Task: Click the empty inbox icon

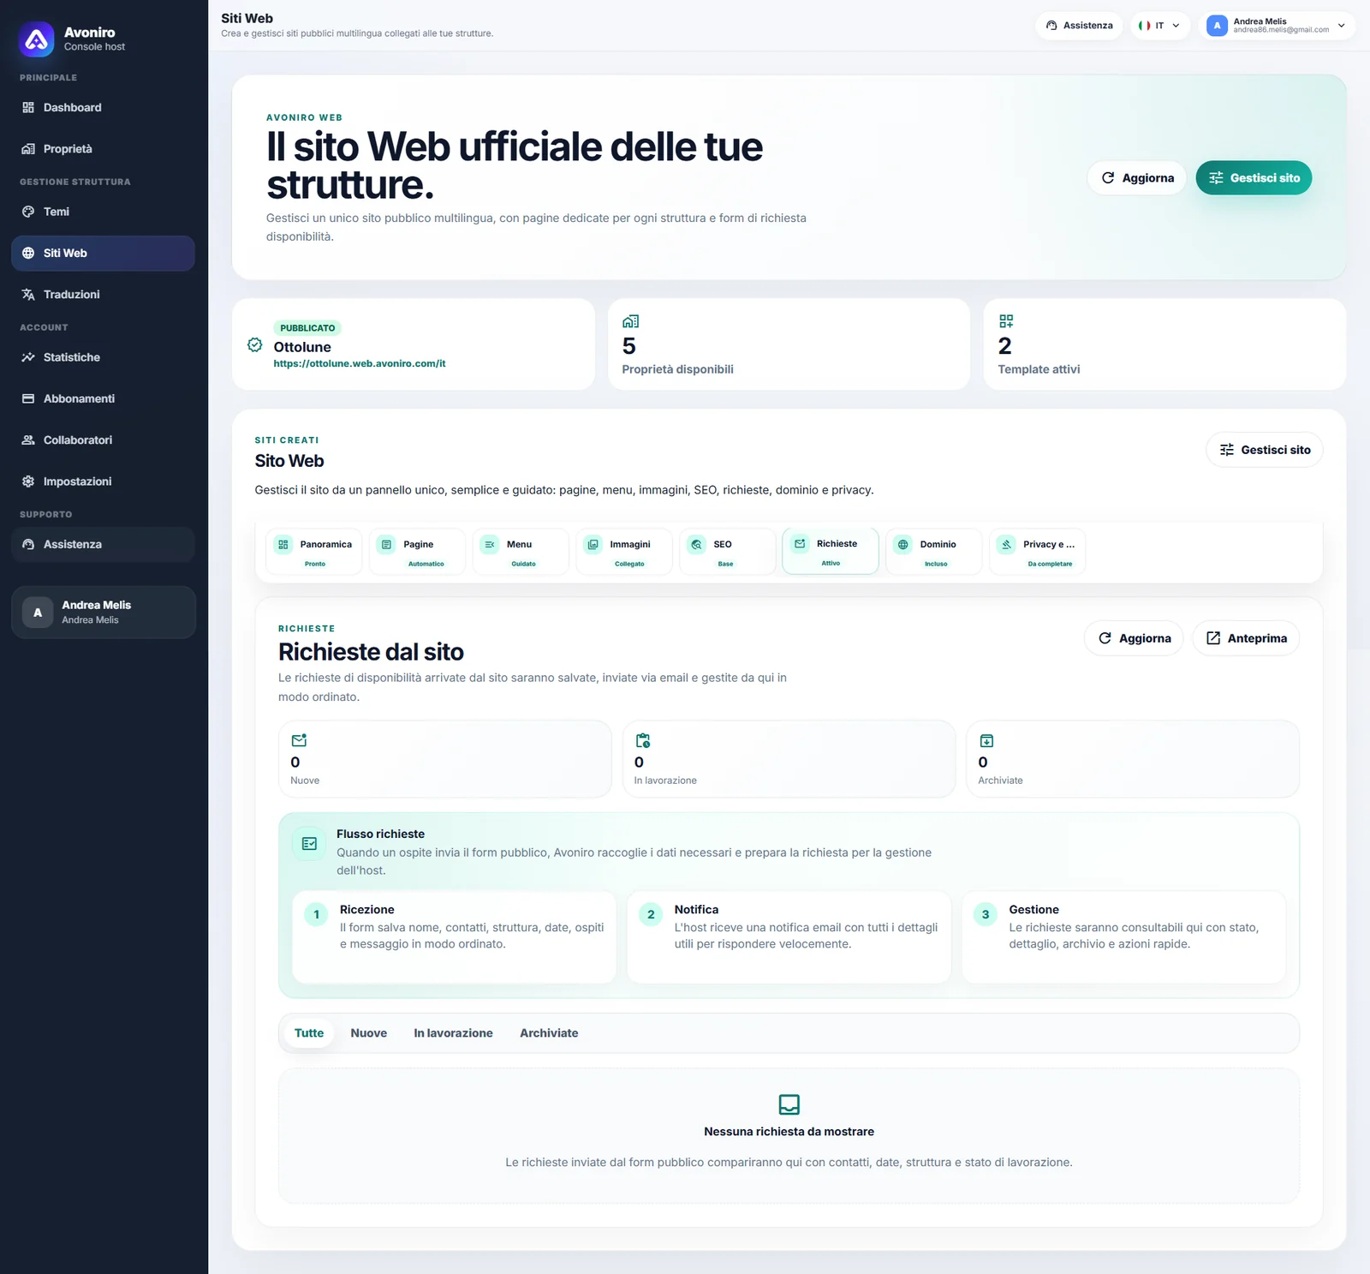Action: point(789,1104)
